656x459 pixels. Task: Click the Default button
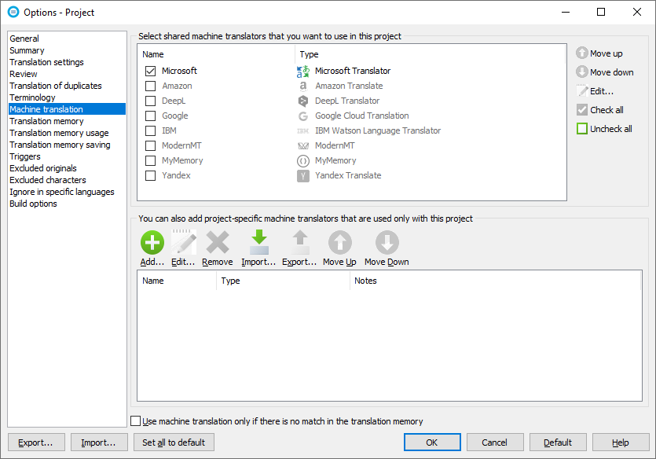coord(558,442)
